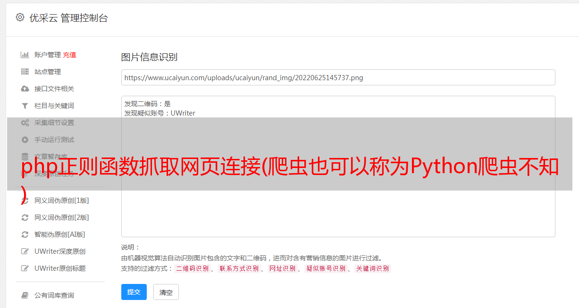Click the bar chart icon for 账户管理
Screen dimensions: 579x308
click(25, 55)
